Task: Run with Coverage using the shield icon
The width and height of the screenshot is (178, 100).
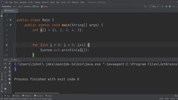Action: click(170, 6)
